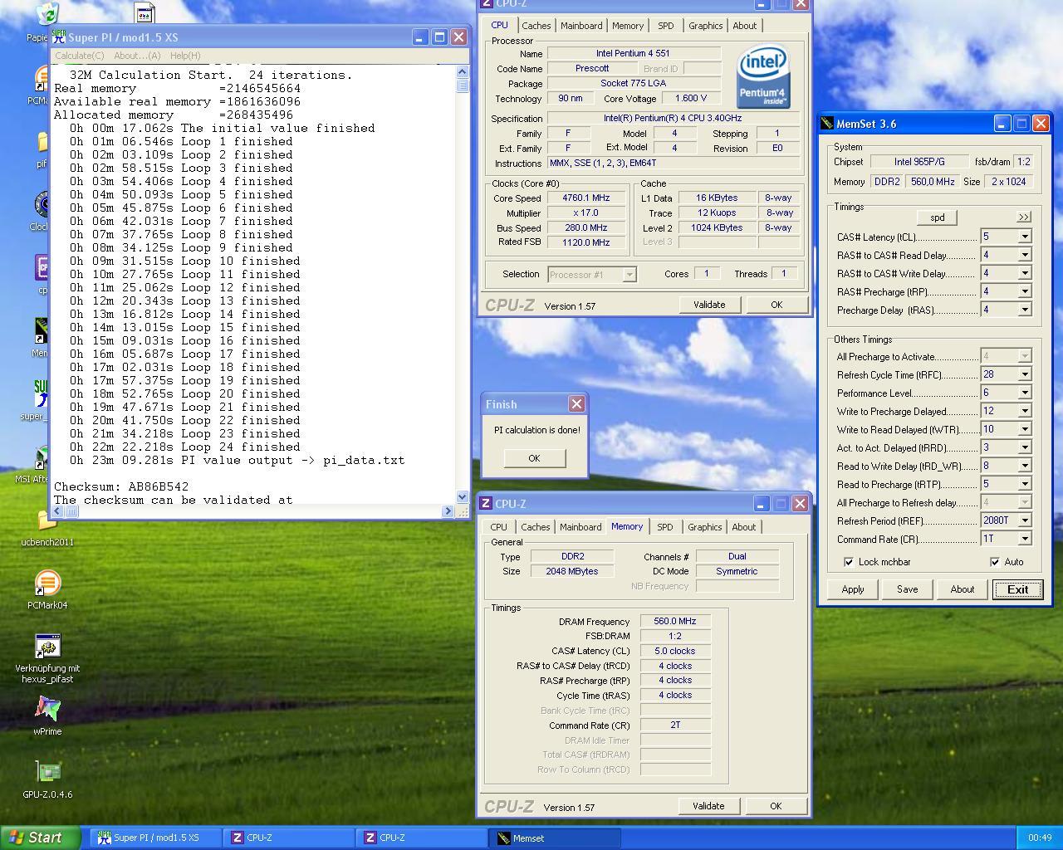Open Graphics tab in lower CPU-Z window
Viewport: 1063px width, 850px height.
705,527
